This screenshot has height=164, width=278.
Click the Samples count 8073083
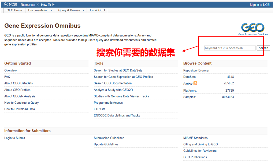[x=228, y=97]
